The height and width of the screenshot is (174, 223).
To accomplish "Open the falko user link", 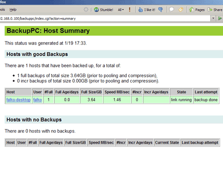I will coord(38,100).
